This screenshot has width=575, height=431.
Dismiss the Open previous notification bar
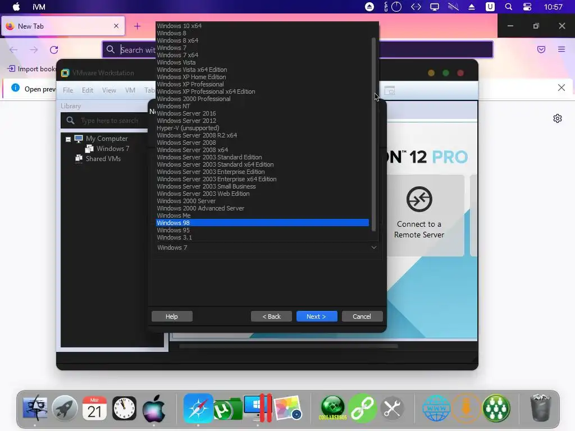pos(562,88)
